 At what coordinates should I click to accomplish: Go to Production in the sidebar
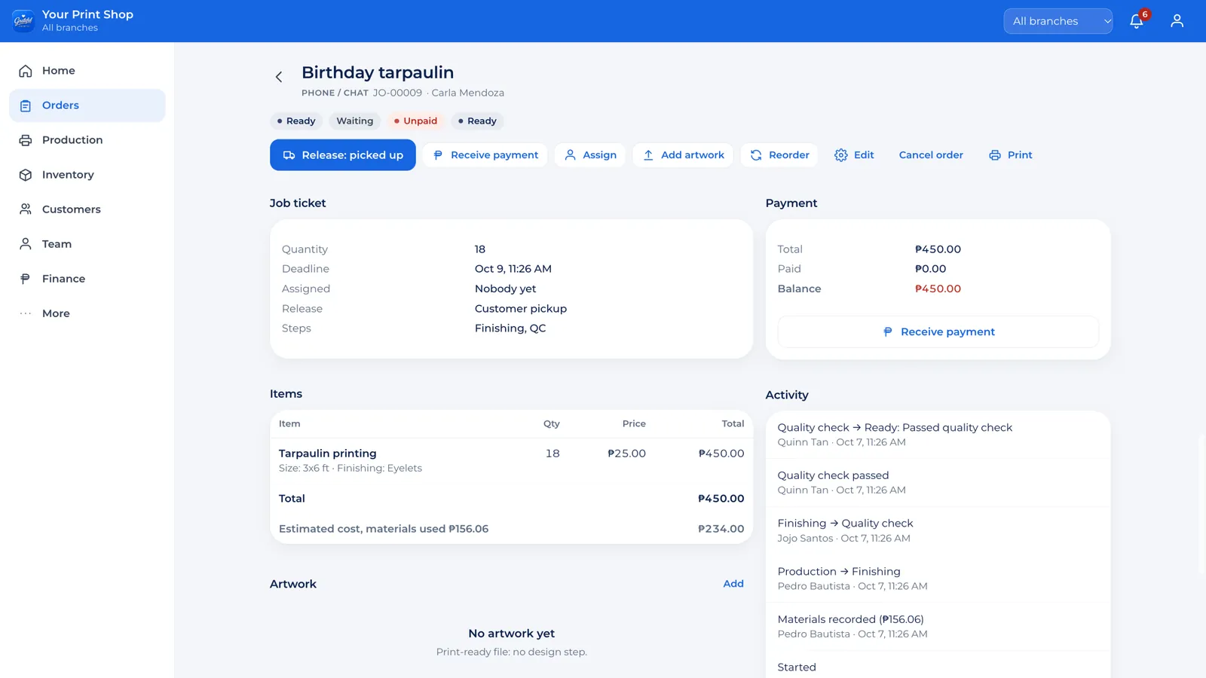click(x=87, y=140)
